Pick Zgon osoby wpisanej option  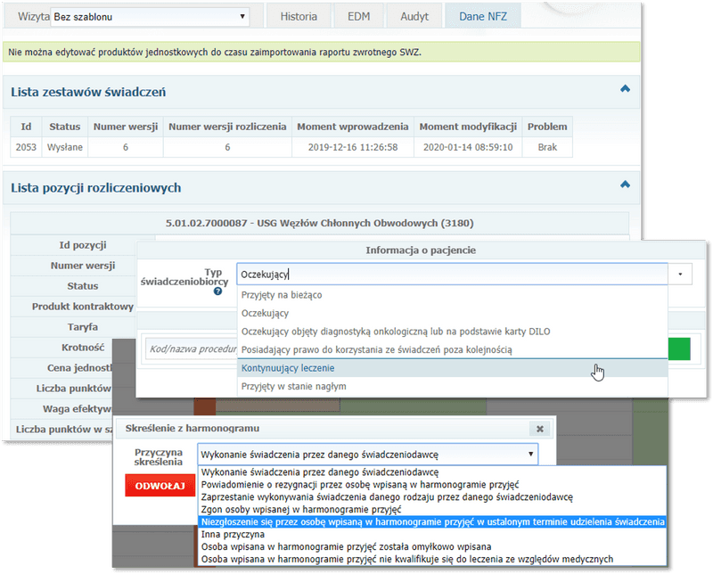tap(432, 510)
